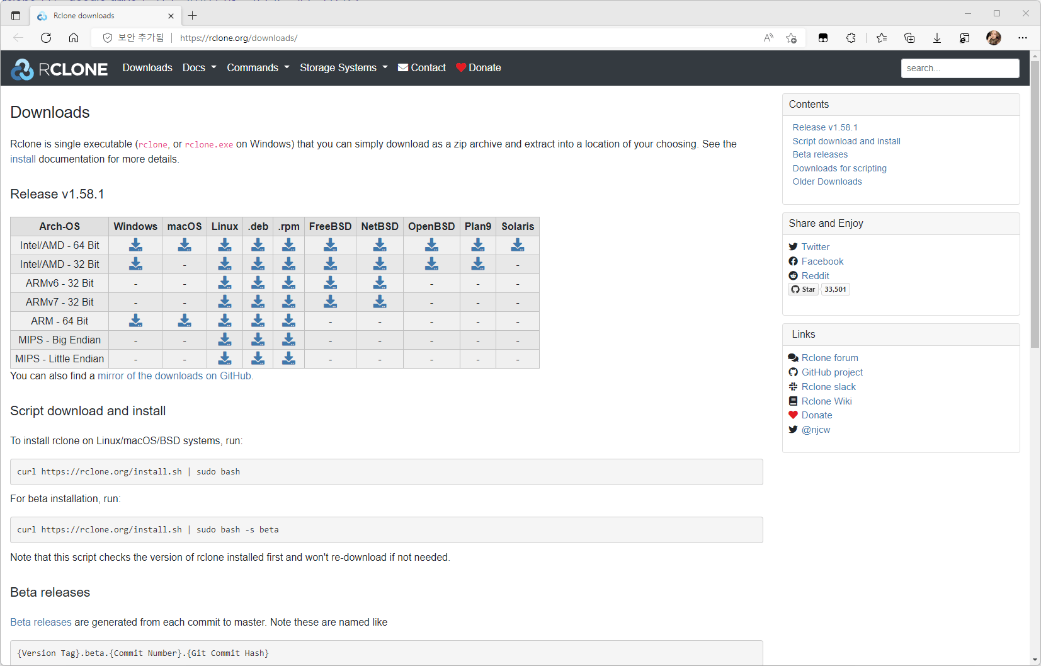Follow the install documentation link
This screenshot has height=666, width=1041.
[x=23, y=159]
